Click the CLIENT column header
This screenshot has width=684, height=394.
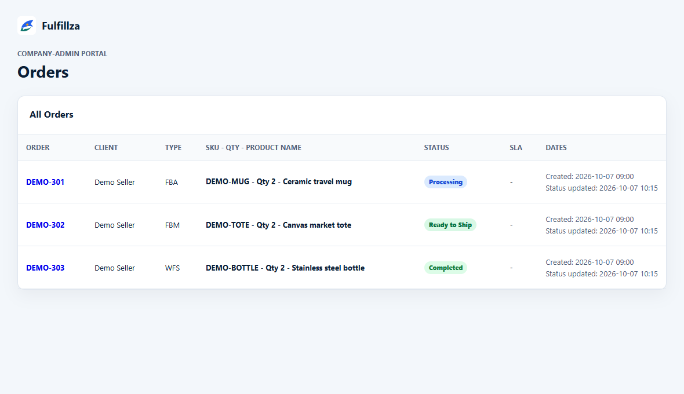tap(106, 148)
